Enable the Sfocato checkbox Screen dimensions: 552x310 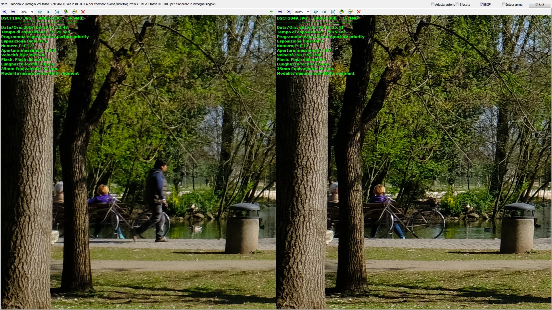pyautogui.click(x=457, y=4)
